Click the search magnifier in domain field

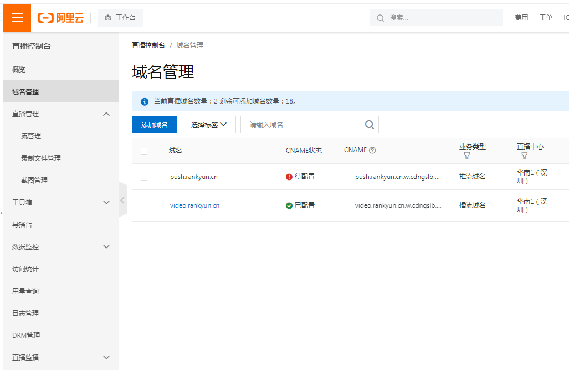tap(370, 125)
